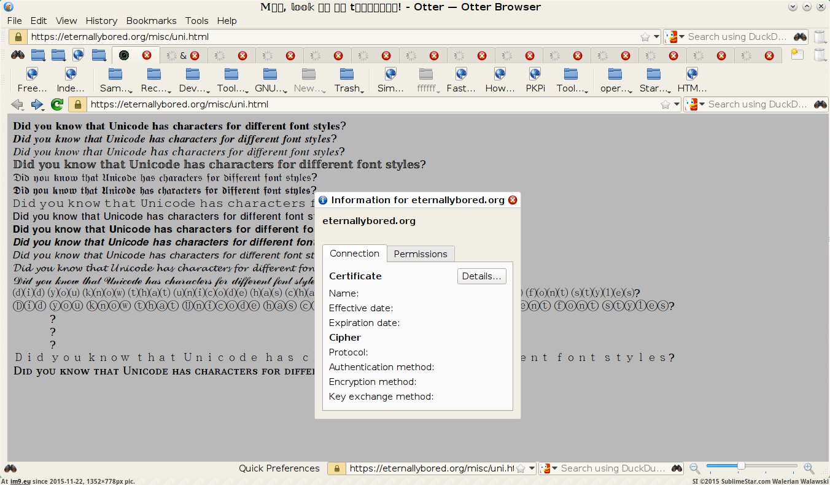Open the Sim... bookmark
This screenshot has height=485, width=830.
pos(390,80)
